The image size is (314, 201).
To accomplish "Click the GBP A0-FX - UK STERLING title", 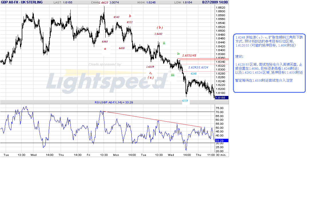I will point(22,2).
